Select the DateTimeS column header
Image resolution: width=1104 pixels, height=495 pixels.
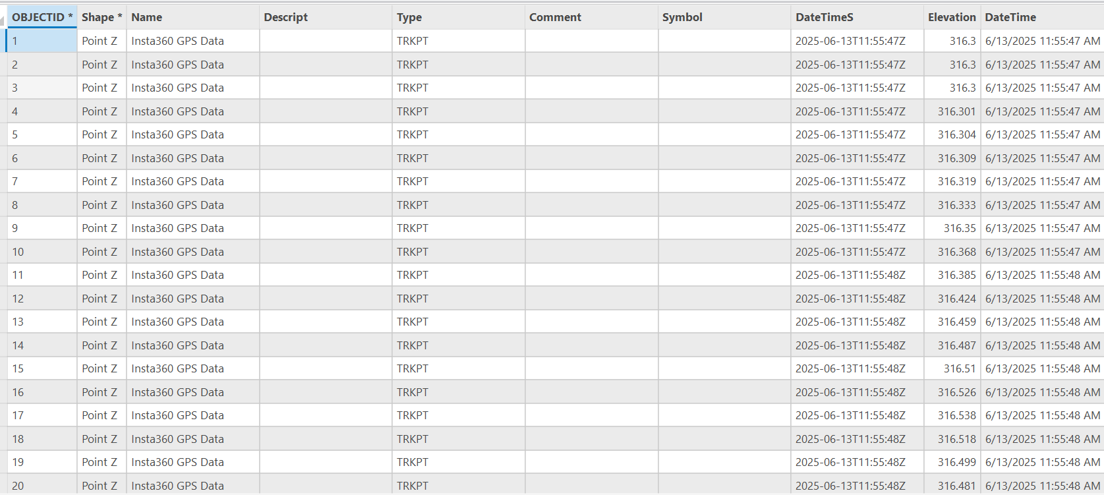(x=857, y=17)
